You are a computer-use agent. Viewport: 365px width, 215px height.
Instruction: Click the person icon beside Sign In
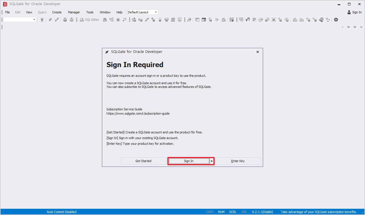point(349,12)
